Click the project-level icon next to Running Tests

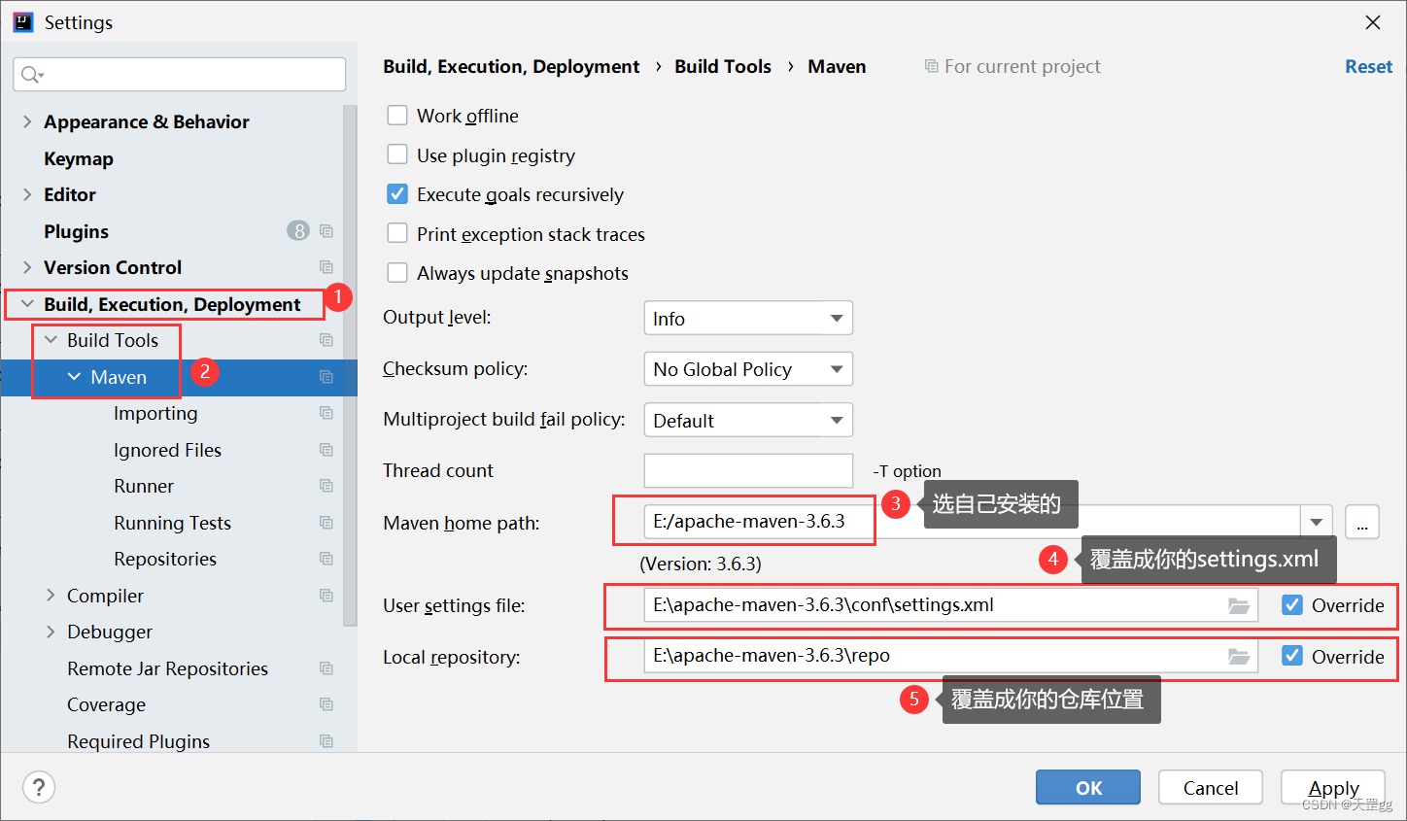[x=326, y=523]
